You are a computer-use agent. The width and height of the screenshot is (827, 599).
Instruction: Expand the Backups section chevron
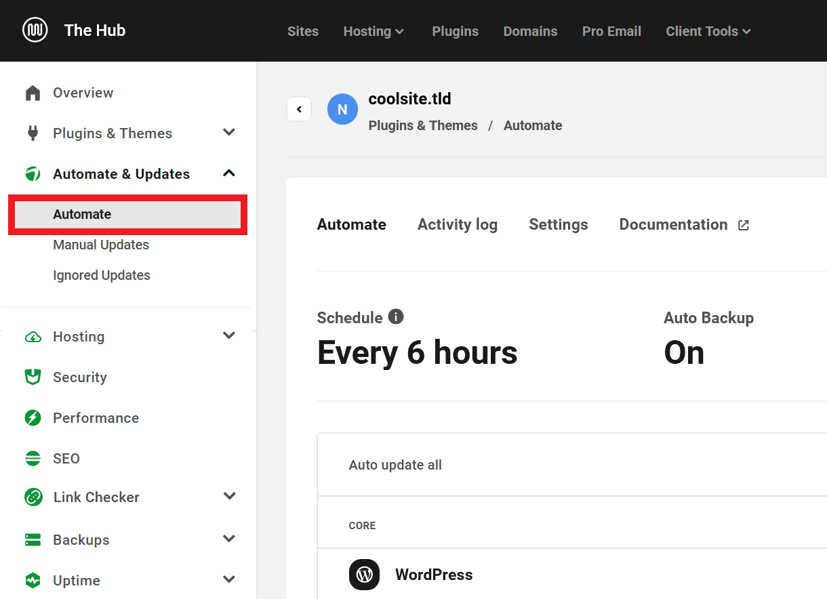tap(229, 539)
